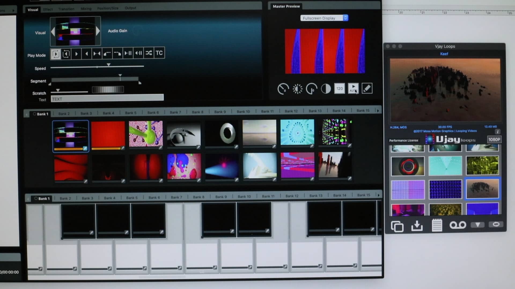Toggle the edit pencil icon in Master Preview
This screenshot has height=289, width=515.
pos(367,88)
